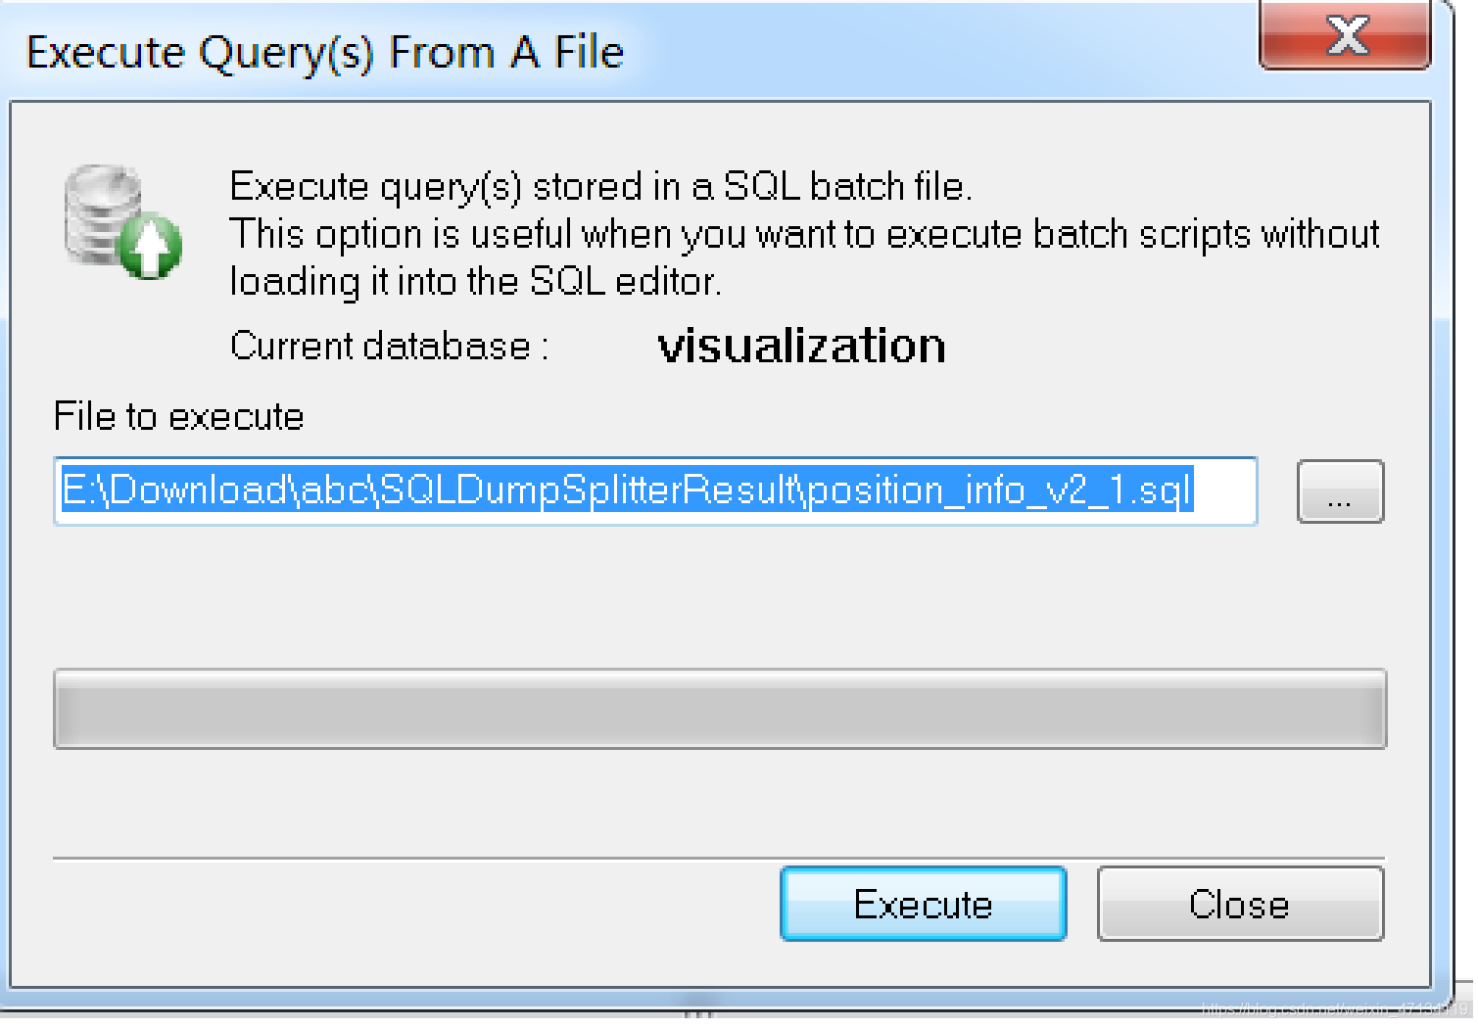Click the 'Current database :' label

(x=391, y=348)
